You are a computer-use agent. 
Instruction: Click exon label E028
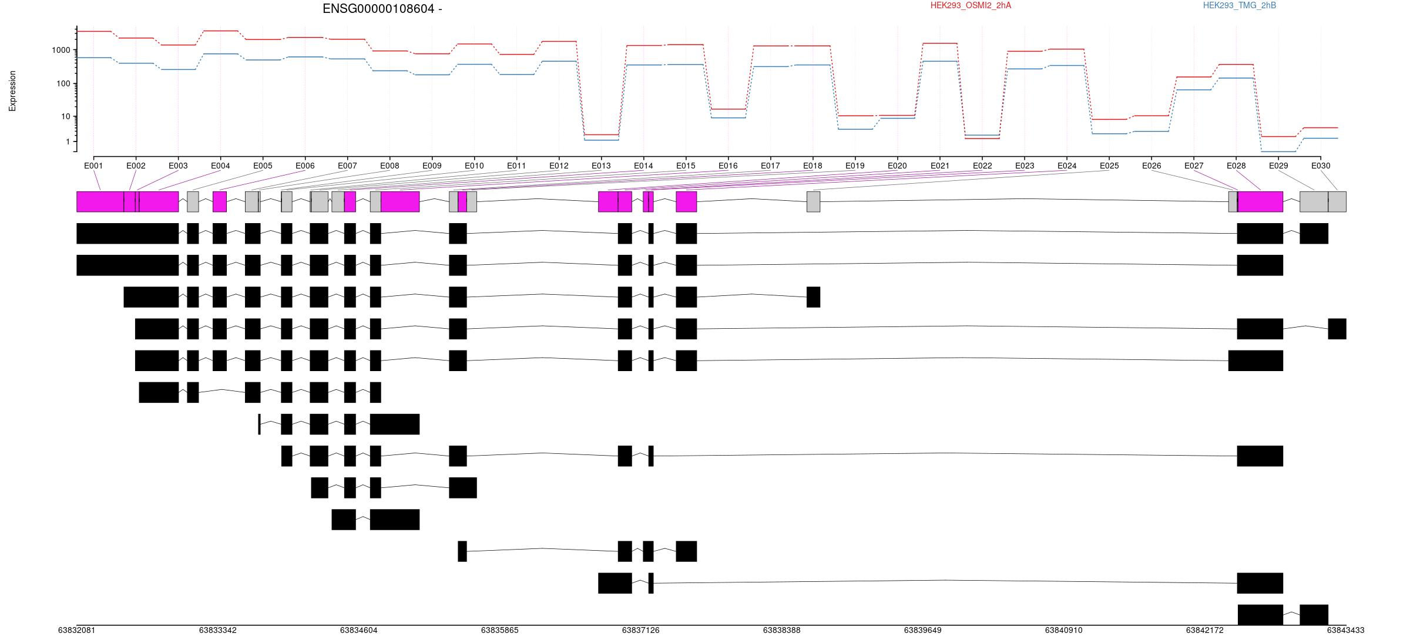pos(1236,166)
